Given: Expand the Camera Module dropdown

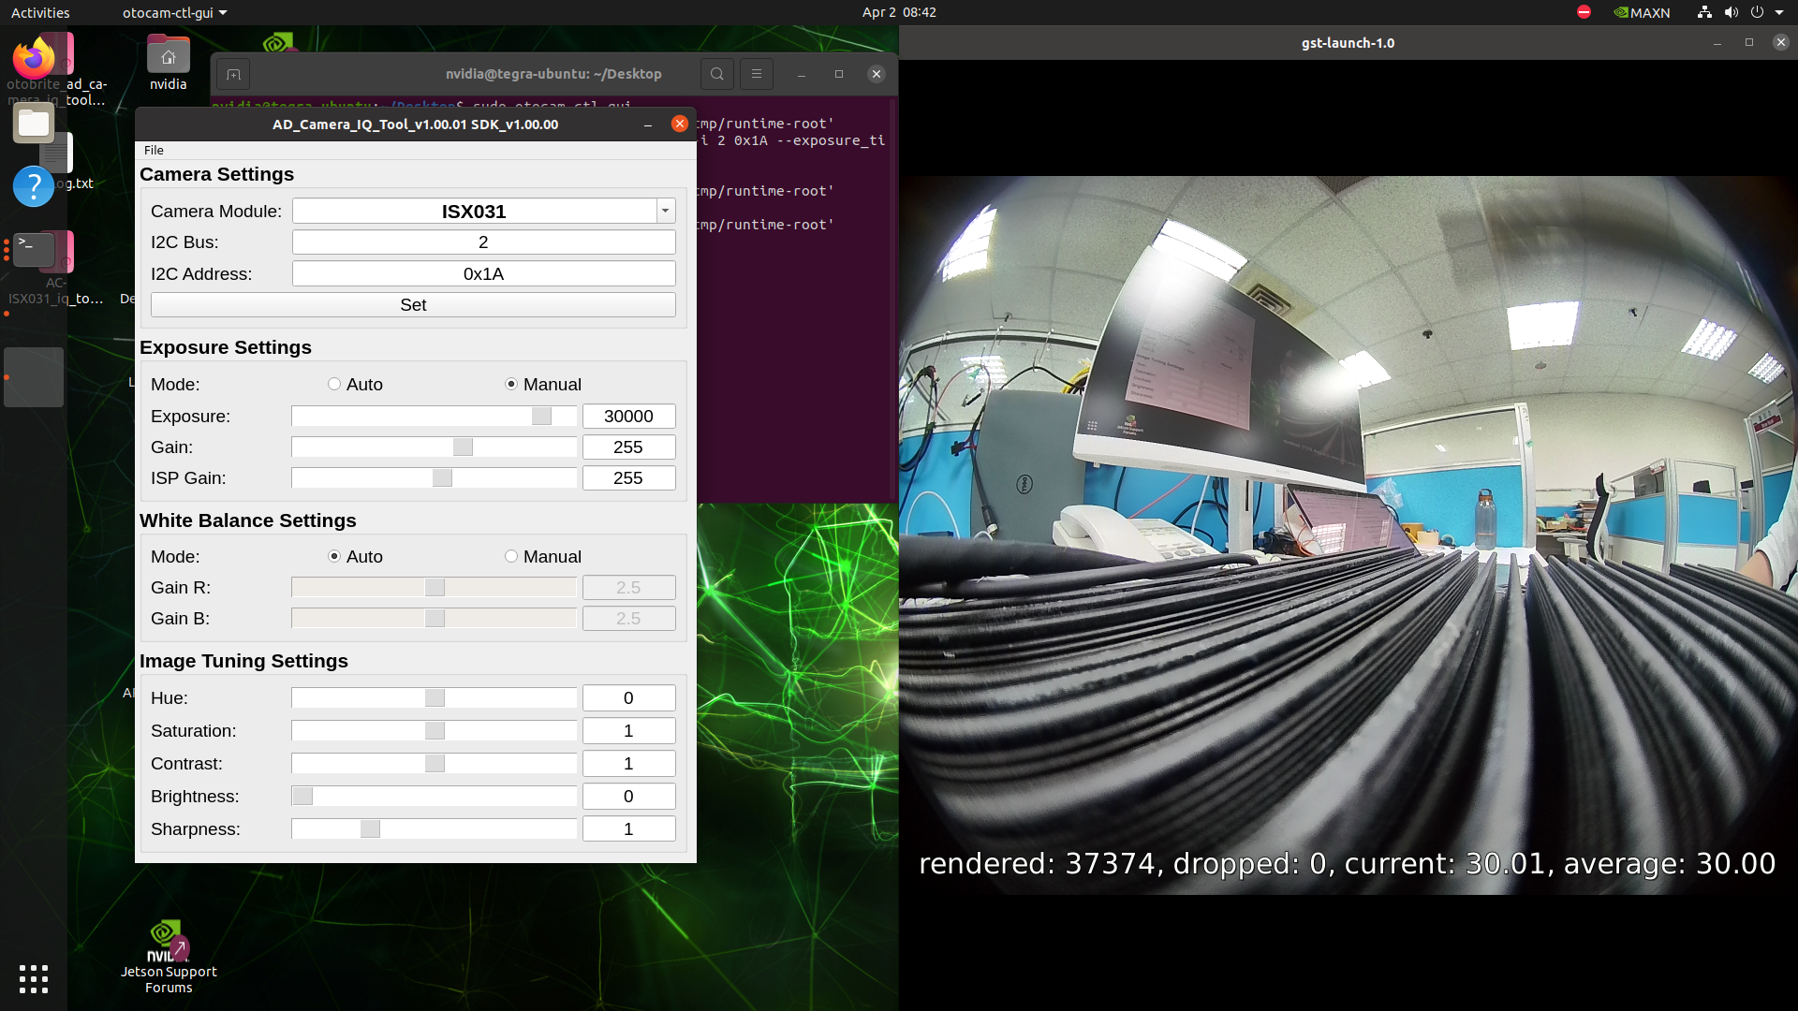Looking at the screenshot, I should coord(665,211).
